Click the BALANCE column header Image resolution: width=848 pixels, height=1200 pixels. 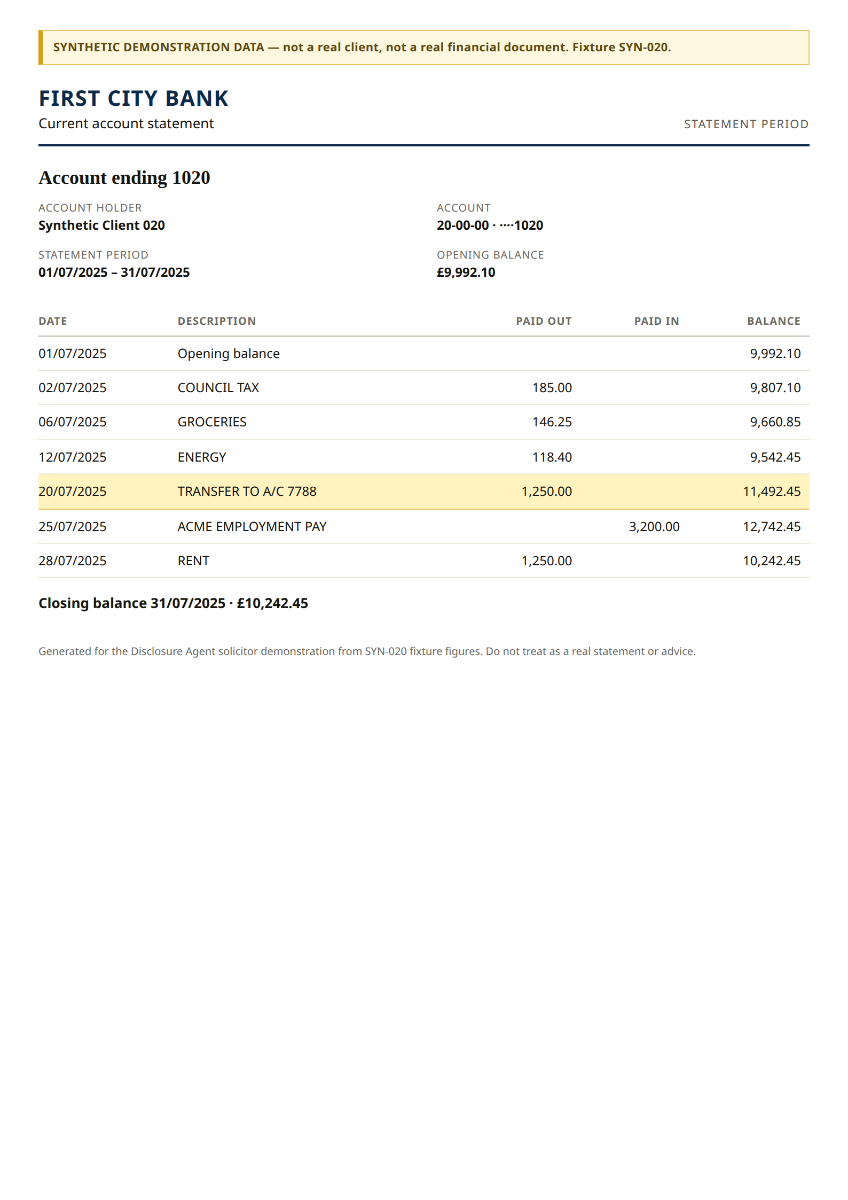tap(774, 321)
